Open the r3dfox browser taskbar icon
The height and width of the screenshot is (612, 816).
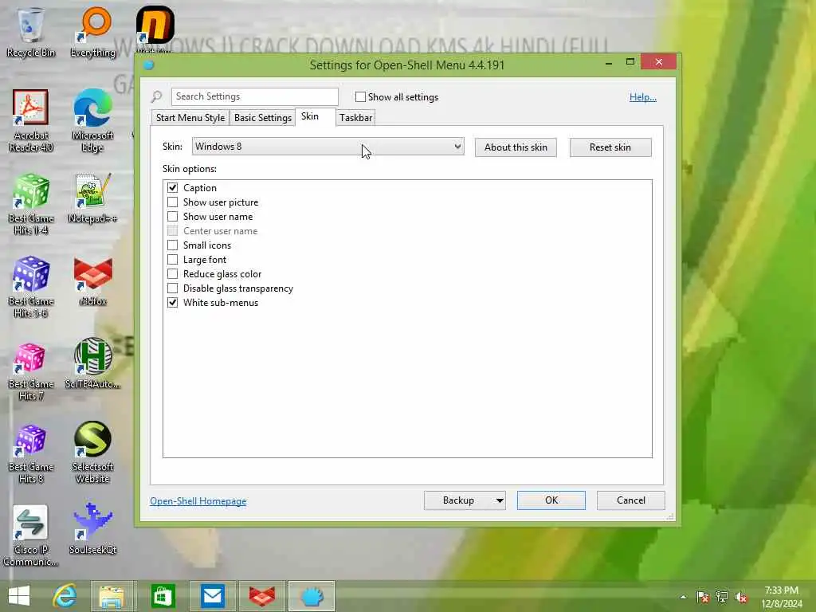[261, 596]
